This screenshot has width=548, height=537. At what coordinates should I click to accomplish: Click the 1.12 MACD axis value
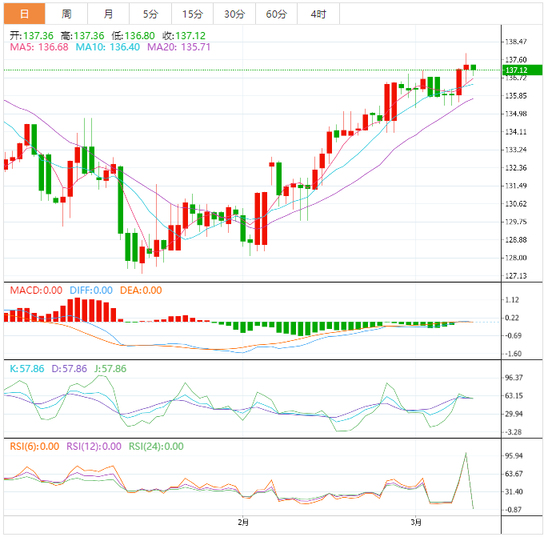tap(512, 300)
